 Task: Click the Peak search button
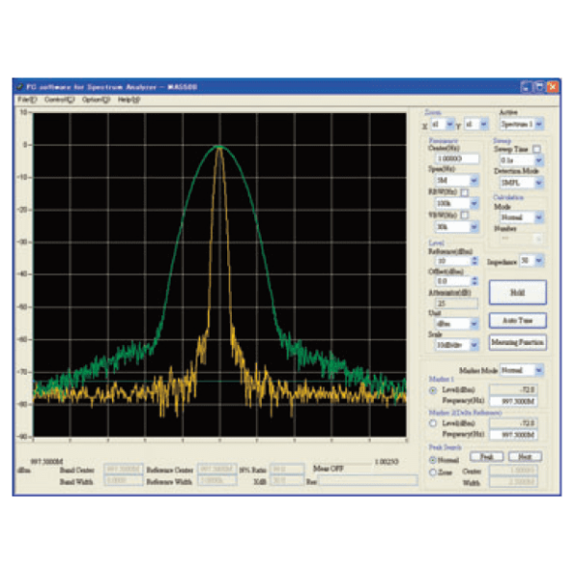point(487,456)
